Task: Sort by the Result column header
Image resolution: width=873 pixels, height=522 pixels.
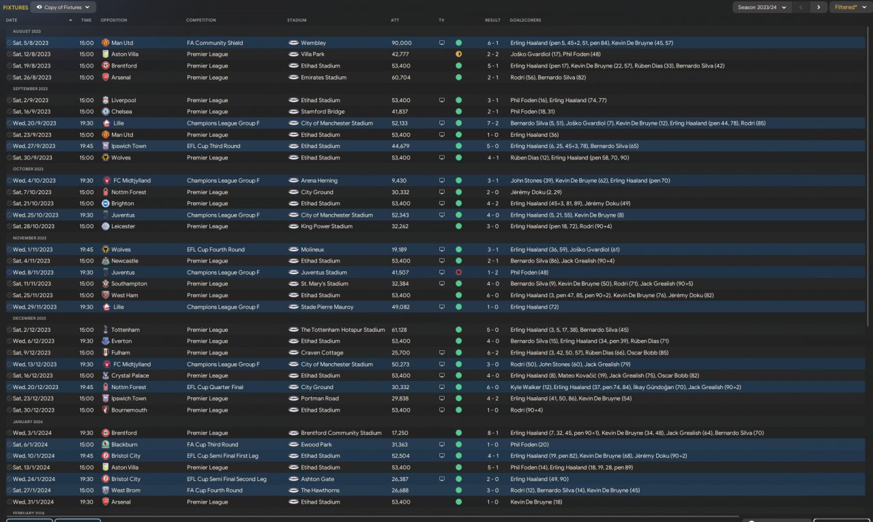Action: click(492, 20)
